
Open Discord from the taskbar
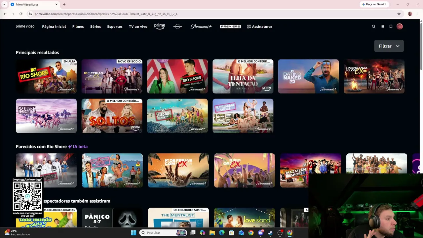(x=261, y=233)
